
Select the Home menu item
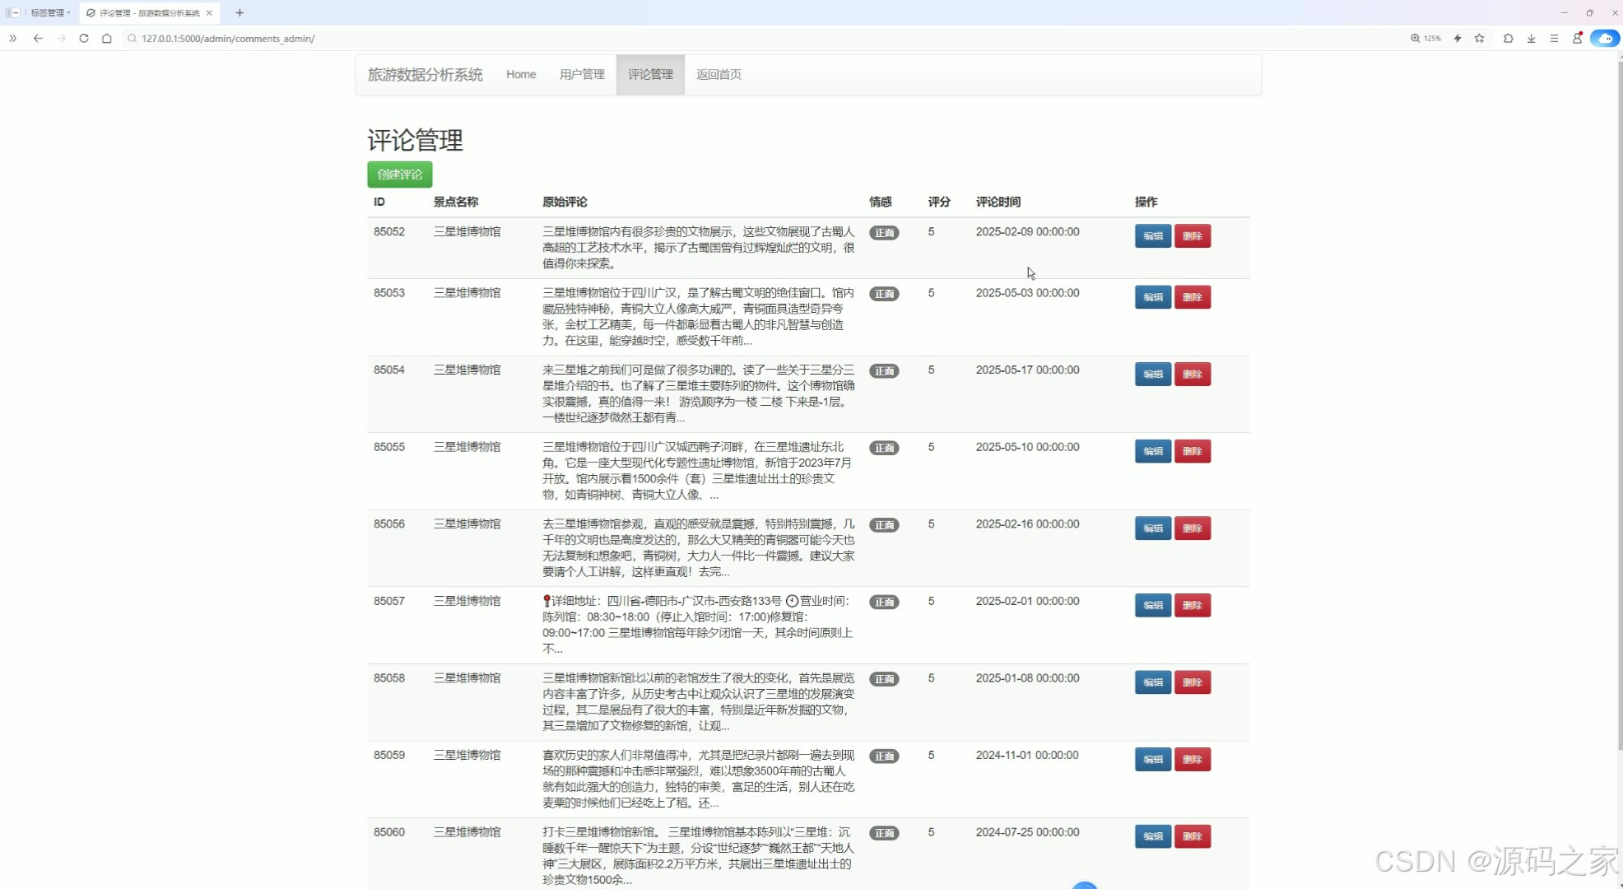point(520,74)
